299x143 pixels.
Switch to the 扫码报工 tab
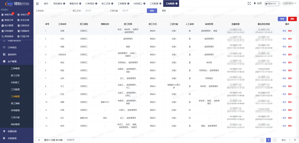(x=138, y=3)
